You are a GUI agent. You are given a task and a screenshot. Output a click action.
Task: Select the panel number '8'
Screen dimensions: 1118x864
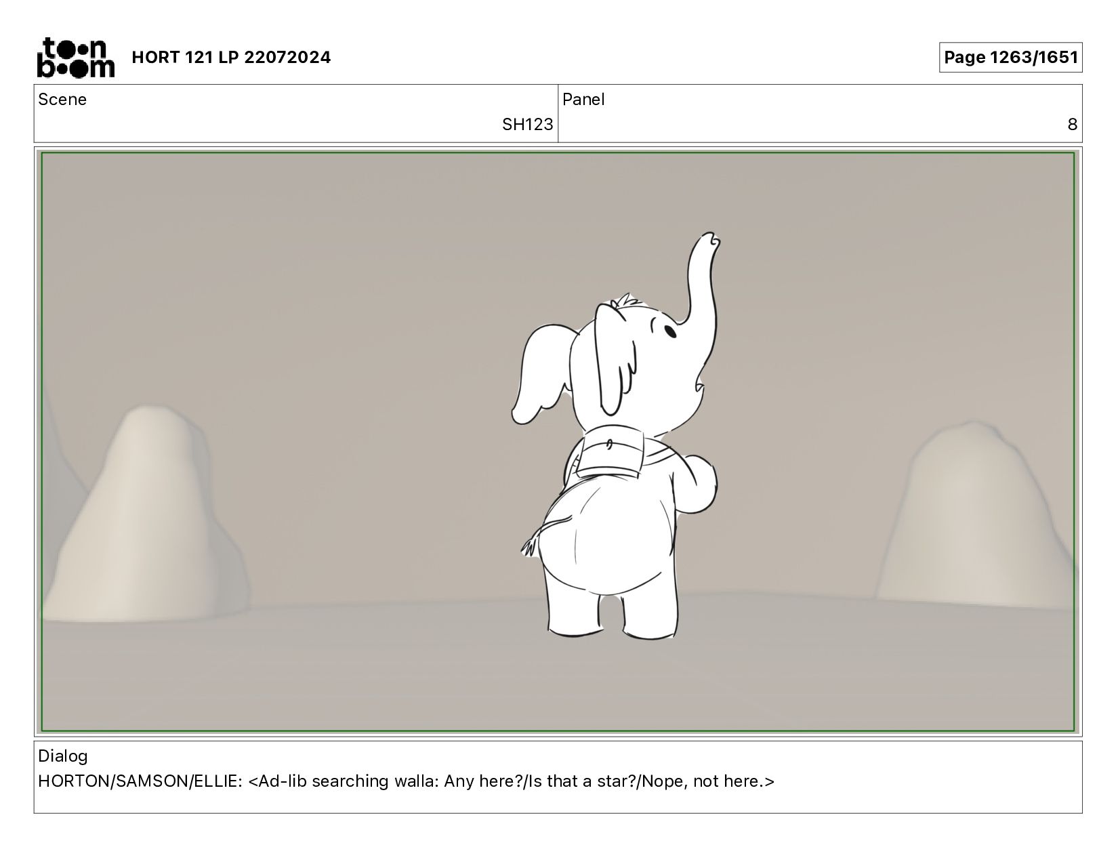pyautogui.click(x=1072, y=125)
